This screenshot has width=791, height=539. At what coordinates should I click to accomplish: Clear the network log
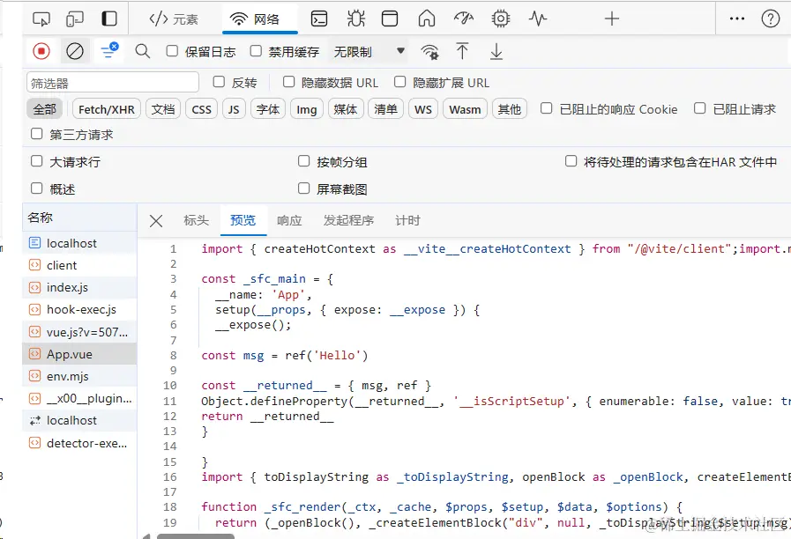coord(75,51)
